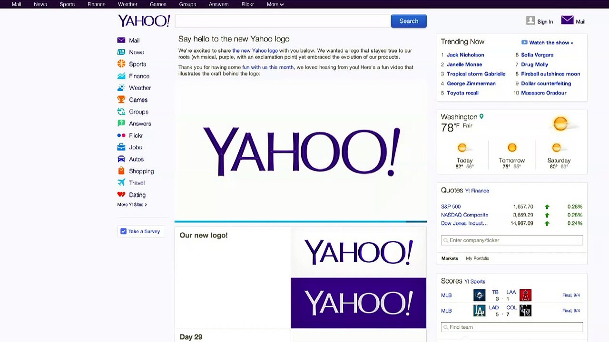This screenshot has height=342, width=609.
Task: Click the News sidebar icon
Action: pyautogui.click(x=121, y=52)
